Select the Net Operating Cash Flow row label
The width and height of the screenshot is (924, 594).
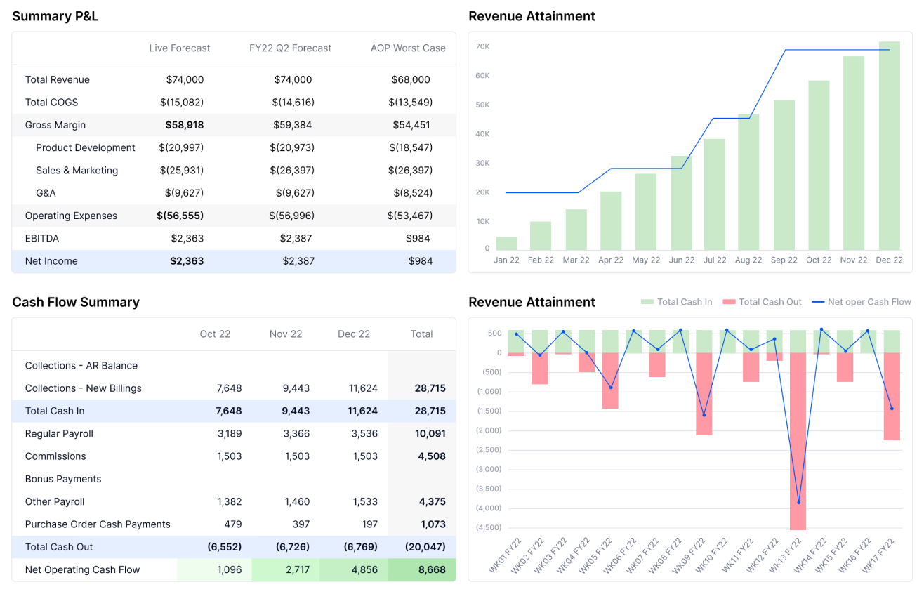click(x=83, y=570)
